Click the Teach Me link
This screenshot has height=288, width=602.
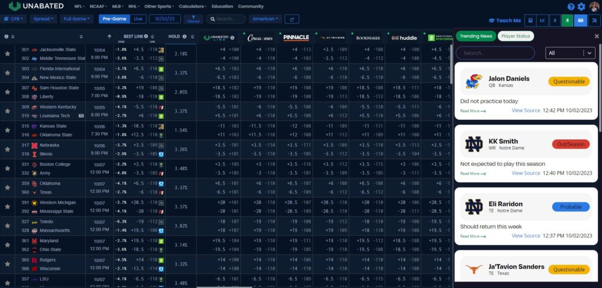pyautogui.click(x=505, y=21)
